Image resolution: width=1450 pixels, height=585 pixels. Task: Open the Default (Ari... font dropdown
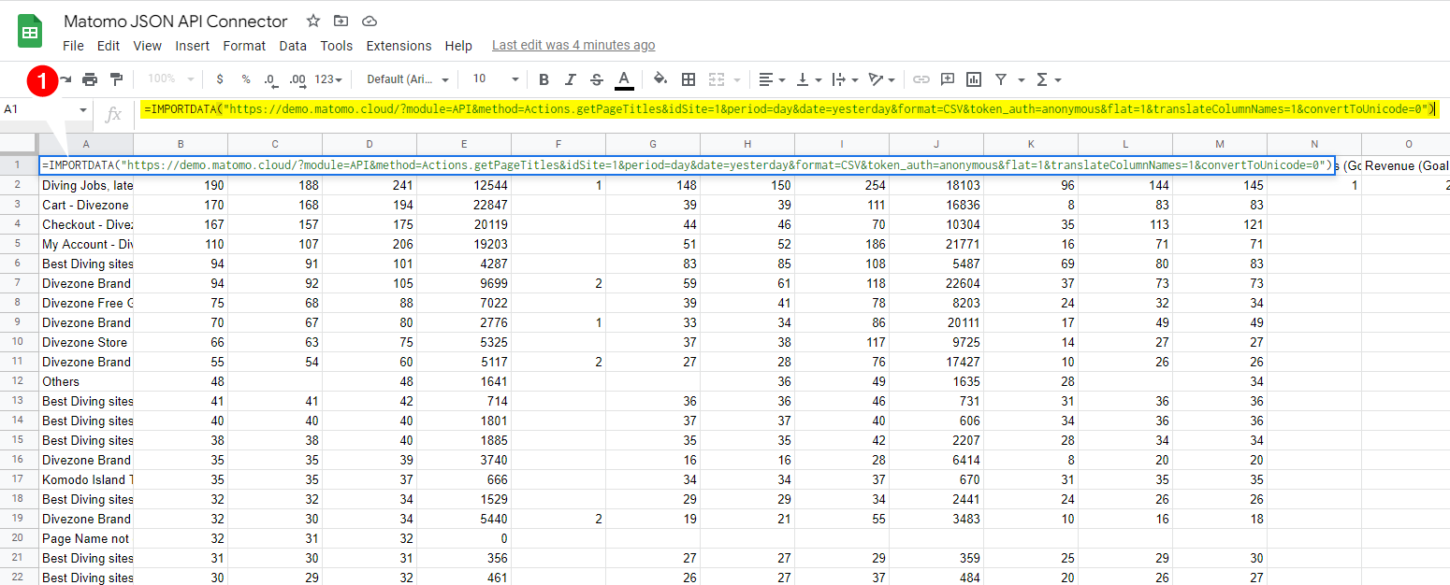pos(408,79)
